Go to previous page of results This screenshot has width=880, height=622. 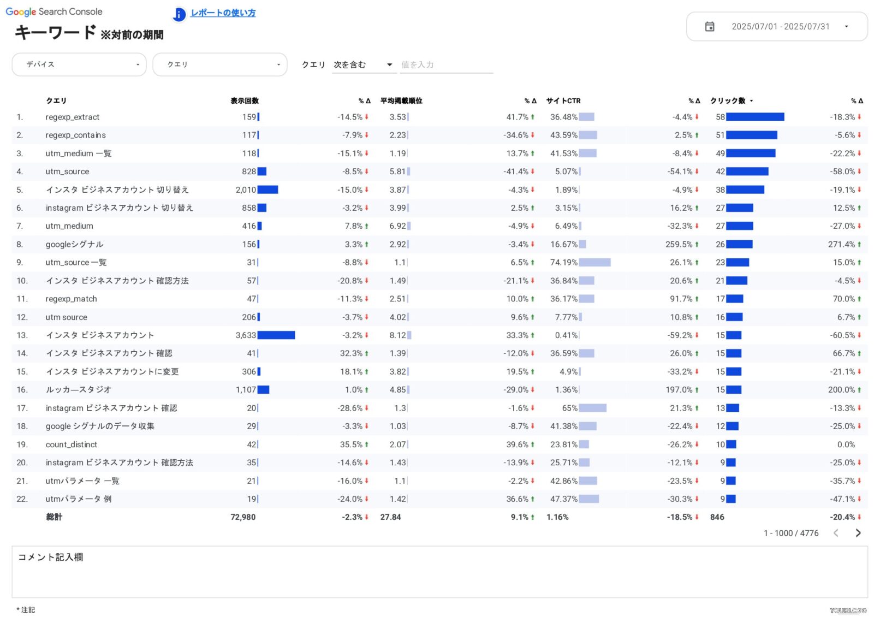(836, 533)
